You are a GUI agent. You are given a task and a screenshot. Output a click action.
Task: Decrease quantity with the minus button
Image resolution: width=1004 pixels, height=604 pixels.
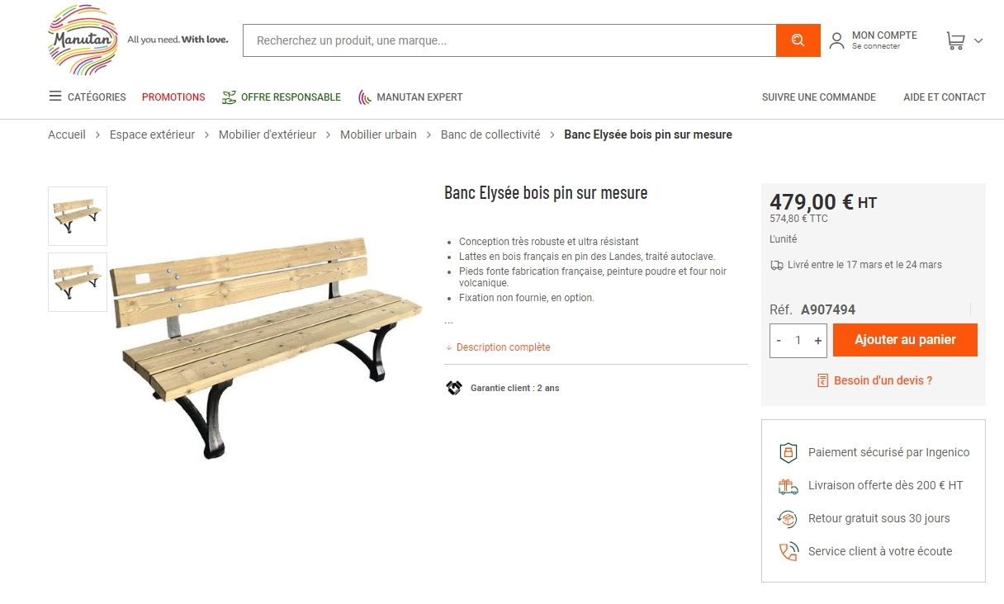(779, 340)
